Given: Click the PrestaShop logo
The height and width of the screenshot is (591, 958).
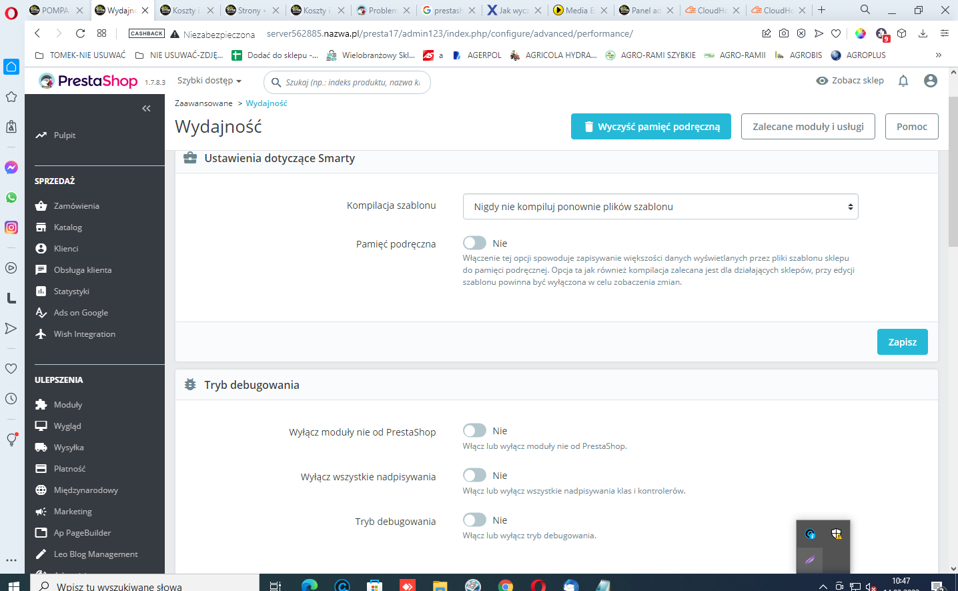Looking at the screenshot, I should tap(88, 81).
